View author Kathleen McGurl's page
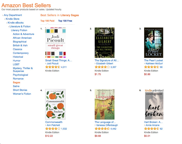The image size is (182, 144). [x=154, y=64]
